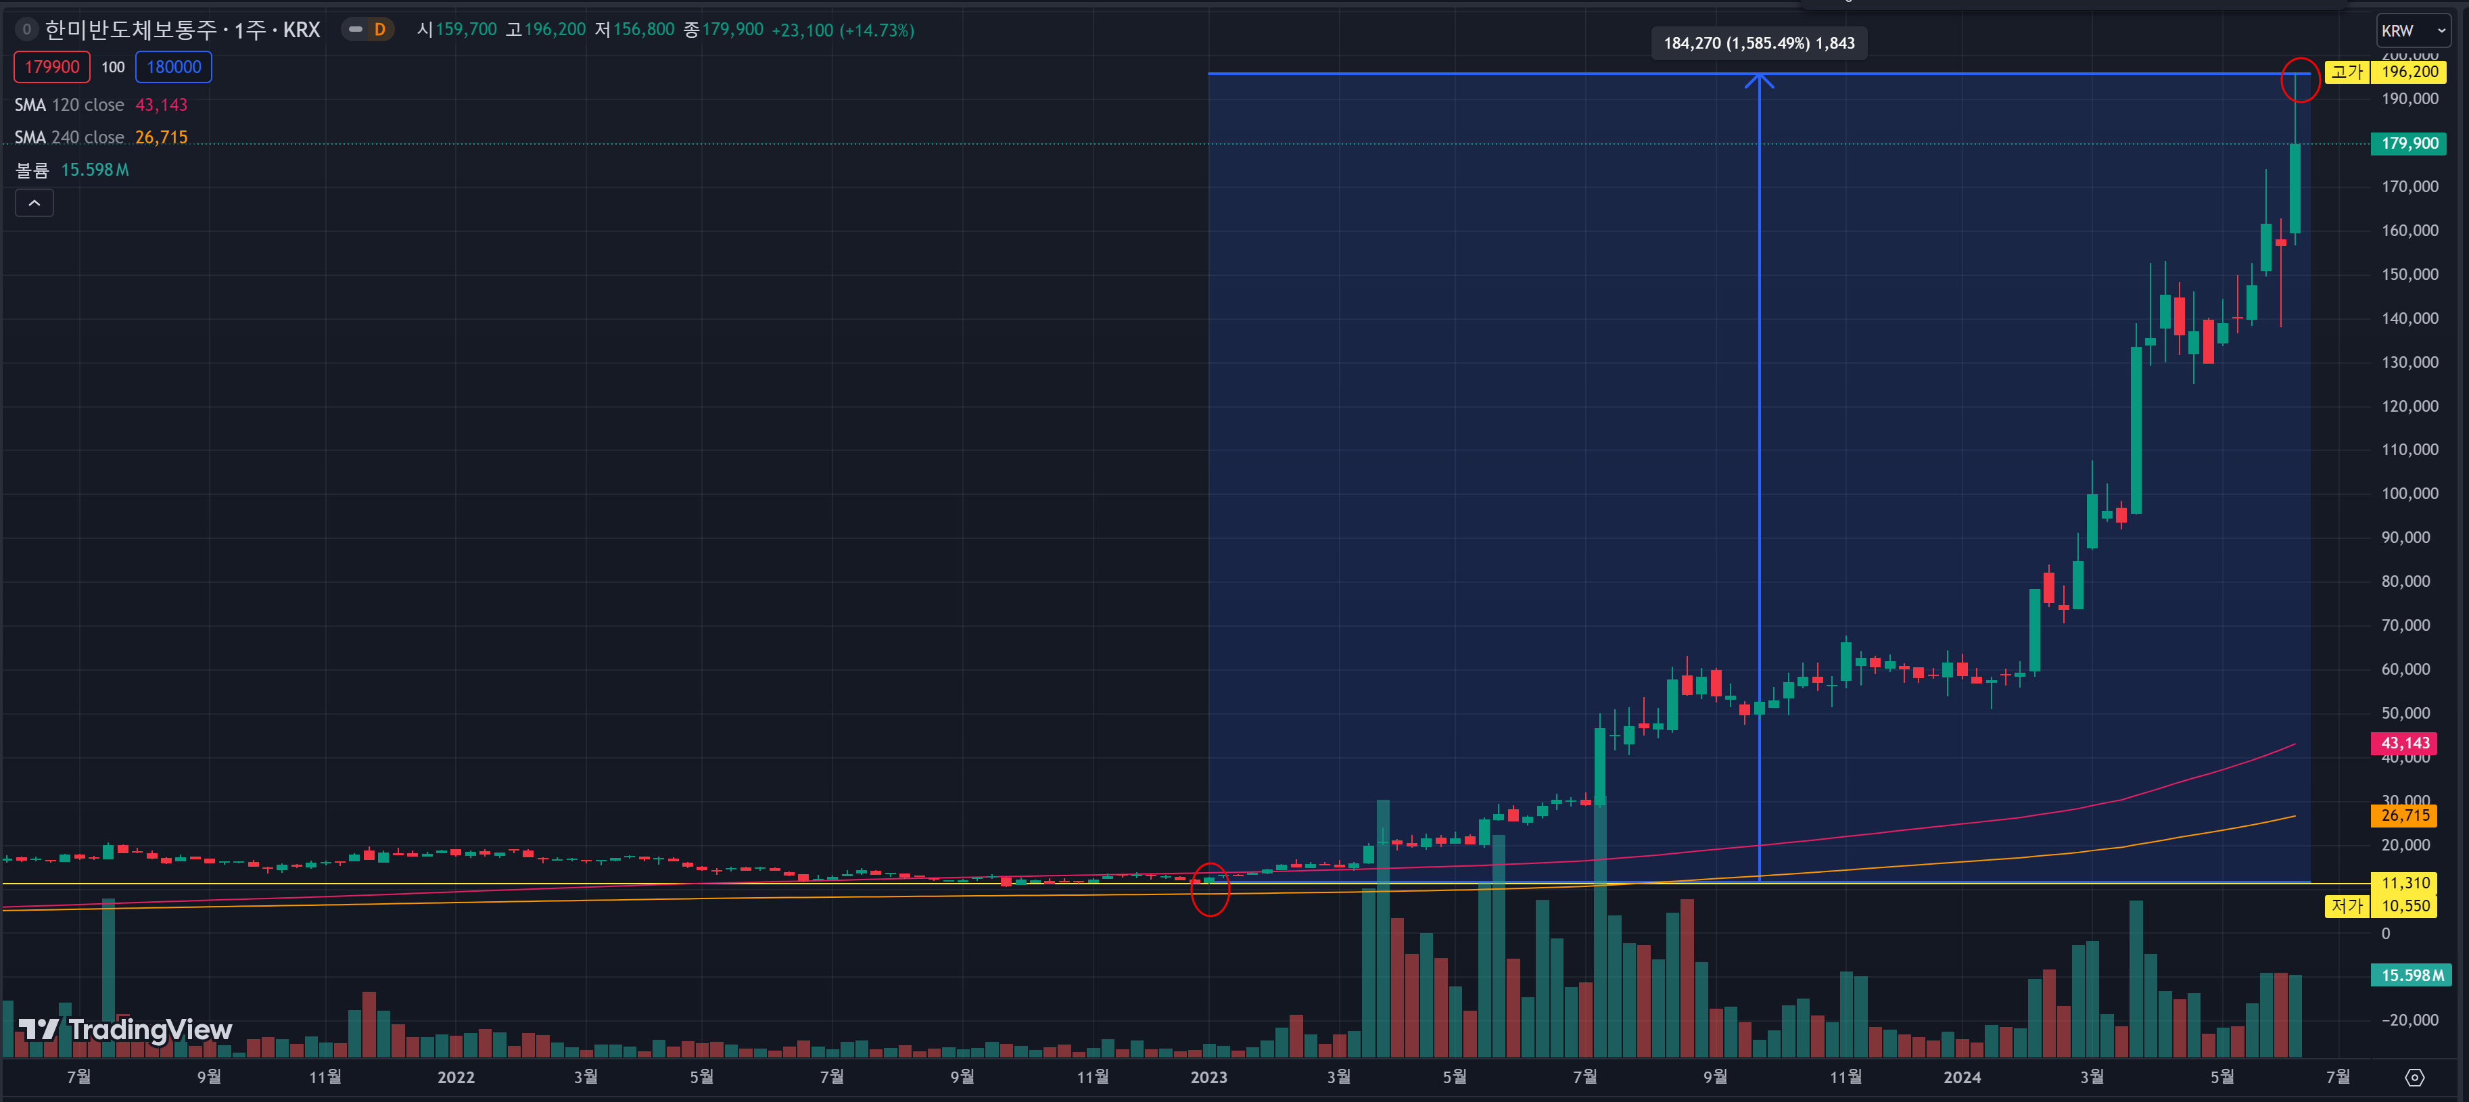Select the SMA 240 close indicator legend

[x=69, y=138]
